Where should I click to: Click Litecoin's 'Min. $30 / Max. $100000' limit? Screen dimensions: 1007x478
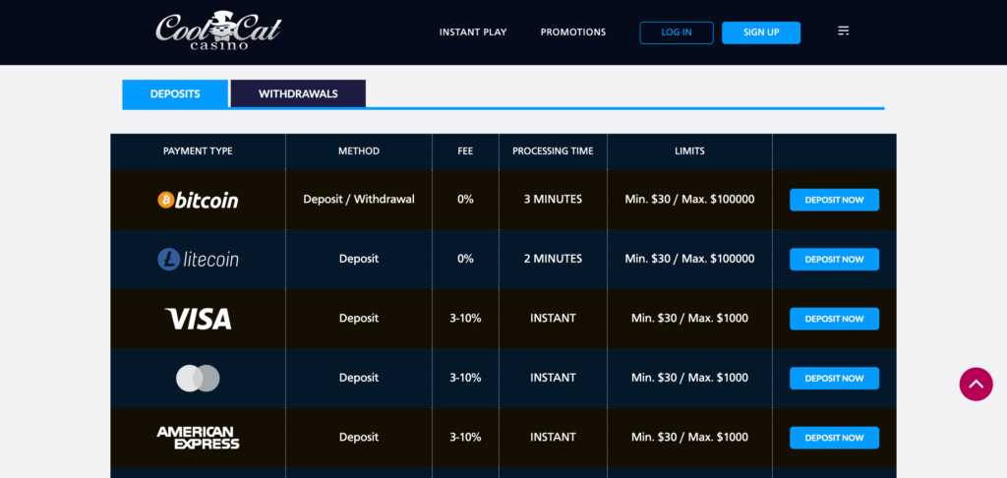(x=689, y=259)
